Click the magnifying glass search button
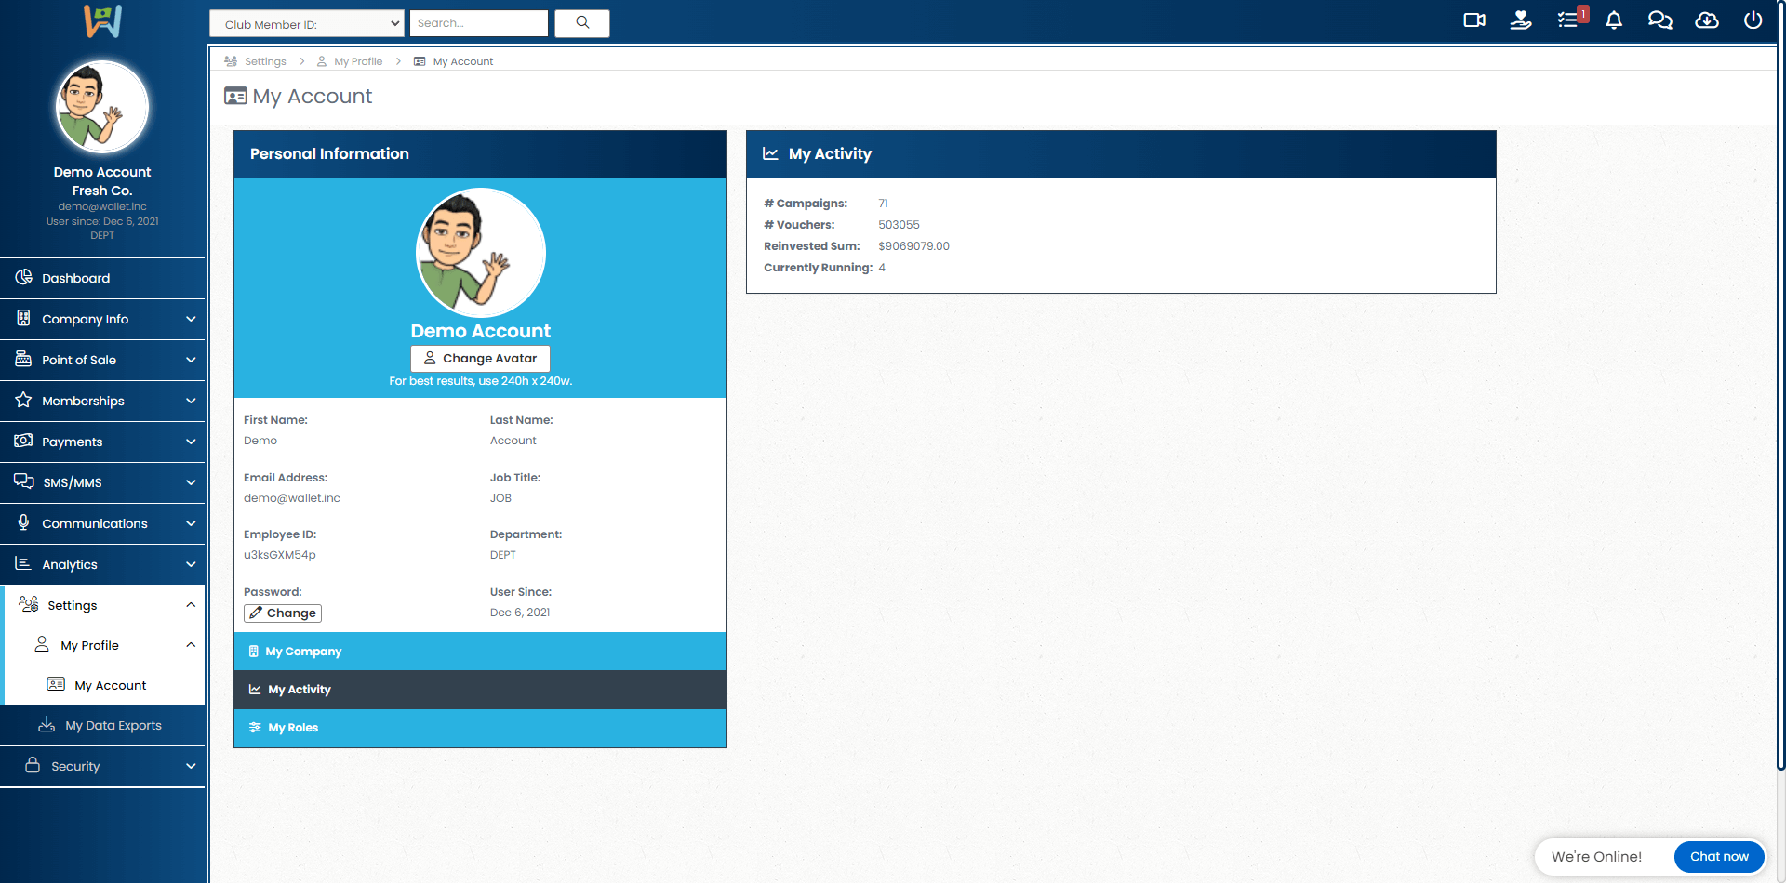Screen dimensions: 1786x883 coord(582,23)
